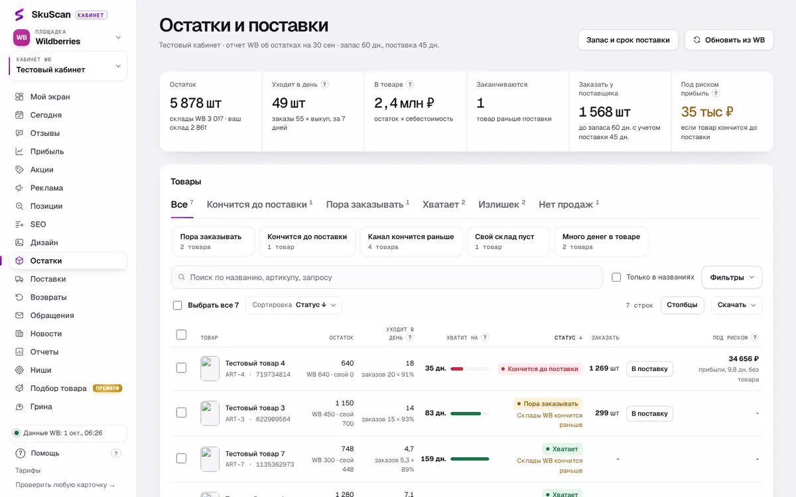Click help icon in Под риском column header
This screenshot has height=497, width=796.
coord(755,337)
